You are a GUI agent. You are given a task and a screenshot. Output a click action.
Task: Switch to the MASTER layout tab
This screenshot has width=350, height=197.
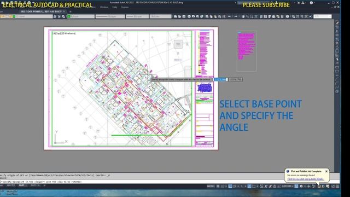pyautogui.click(x=11, y=186)
